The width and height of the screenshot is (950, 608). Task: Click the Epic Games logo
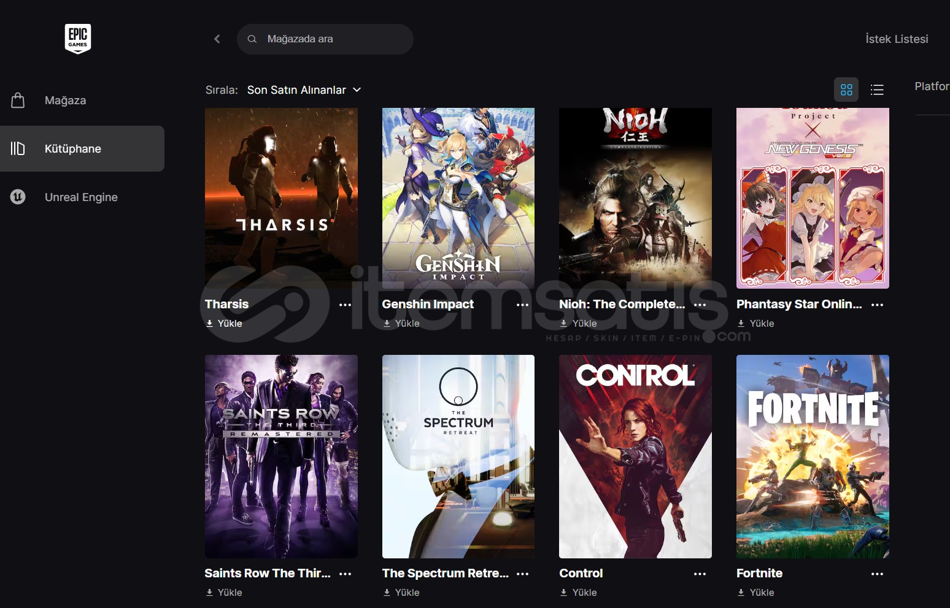coord(78,39)
